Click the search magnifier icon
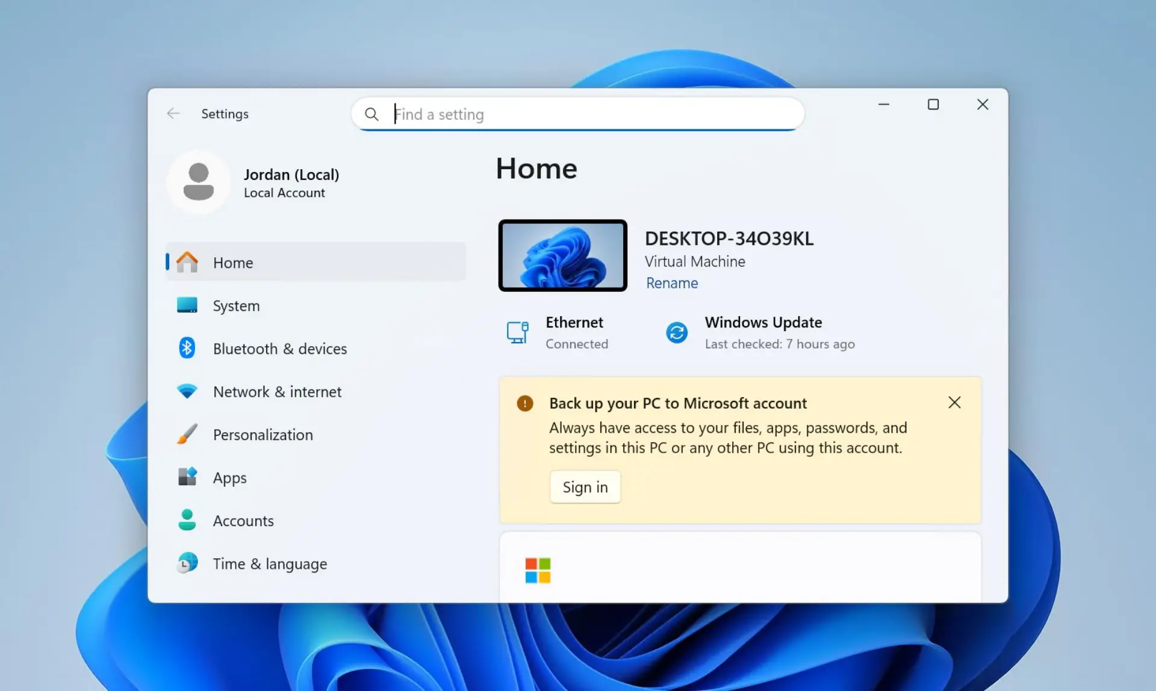Image resolution: width=1156 pixels, height=691 pixels. 371,114
